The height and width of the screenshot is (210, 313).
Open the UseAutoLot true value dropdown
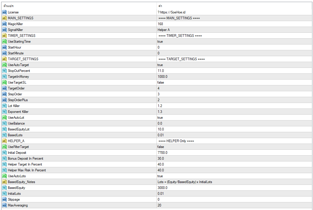pyautogui.click(x=160, y=118)
